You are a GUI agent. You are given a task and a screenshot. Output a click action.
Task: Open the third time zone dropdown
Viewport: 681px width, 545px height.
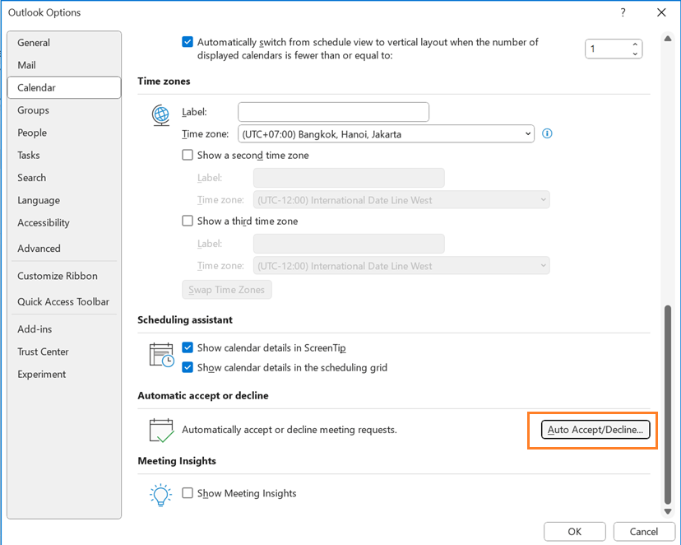pyautogui.click(x=401, y=266)
